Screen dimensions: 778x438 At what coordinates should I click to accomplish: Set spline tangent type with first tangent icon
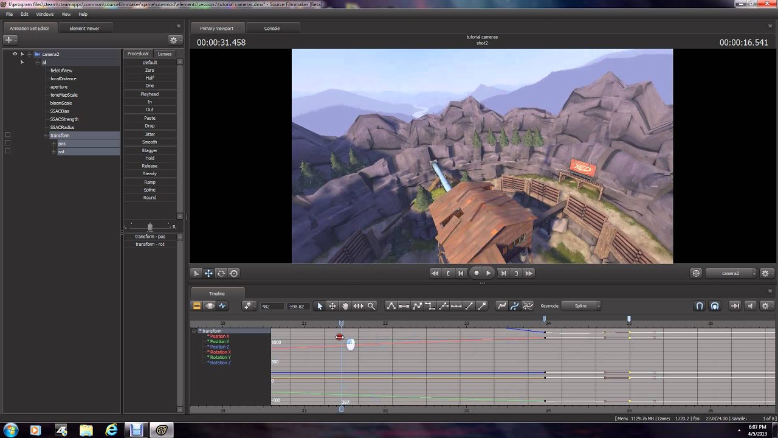[391, 306]
